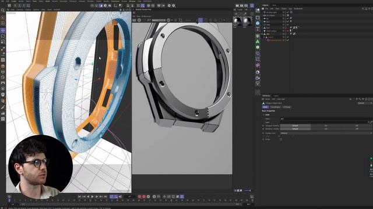Open the Tags menu in Object Manager
This screenshot has width=373, height=209.
pyautogui.click(x=290, y=9)
